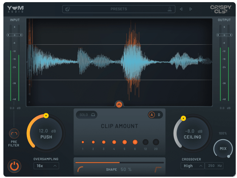Click clip amount dot labeled 12
This screenshot has width=237, height=178.
(x=146, y=142)
